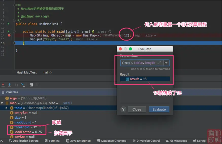
Task: Open the expression history dropdown arrow
Action: point(166,63)
